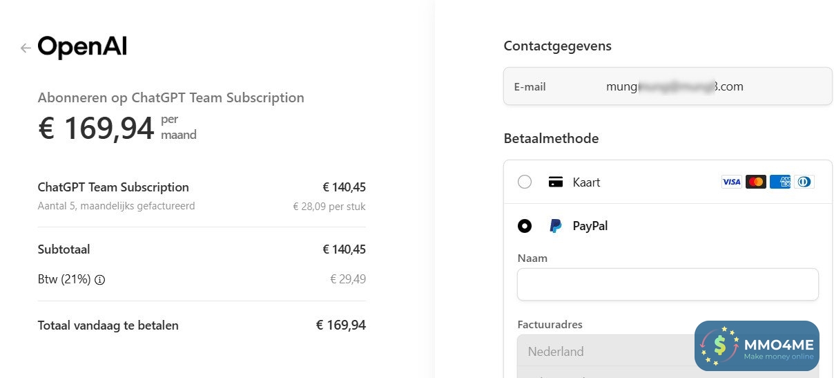
Task: Open the Btw (21%) info icon
Action: click(x=99, y=280)
